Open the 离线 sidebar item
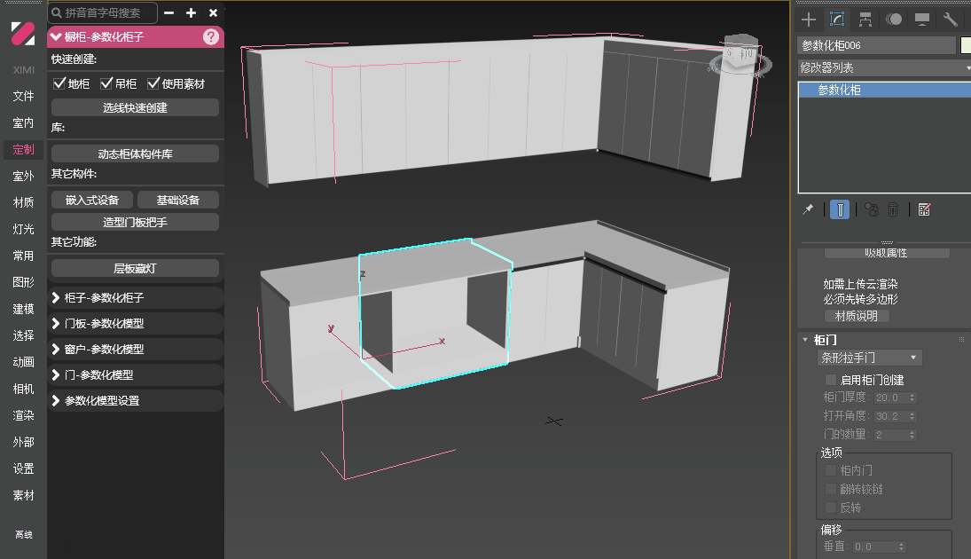Viewport: 971px width, 559px height. tap(24, 534)
